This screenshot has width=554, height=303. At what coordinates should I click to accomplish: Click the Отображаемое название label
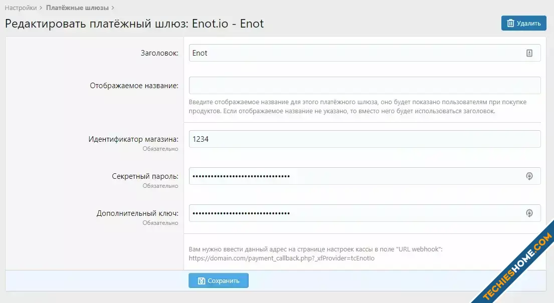[134, 86]
